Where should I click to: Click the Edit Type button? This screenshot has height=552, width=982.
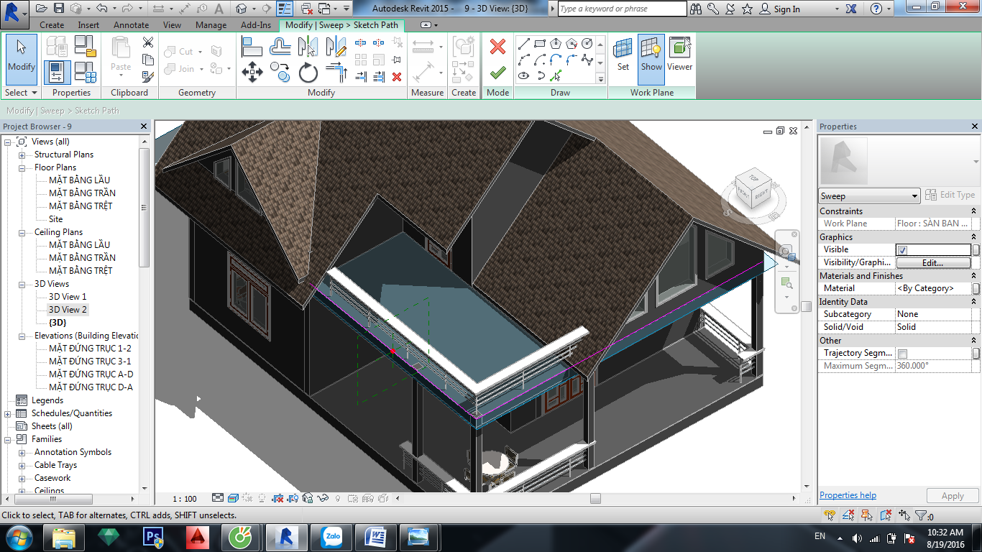[x=950, y=195]
